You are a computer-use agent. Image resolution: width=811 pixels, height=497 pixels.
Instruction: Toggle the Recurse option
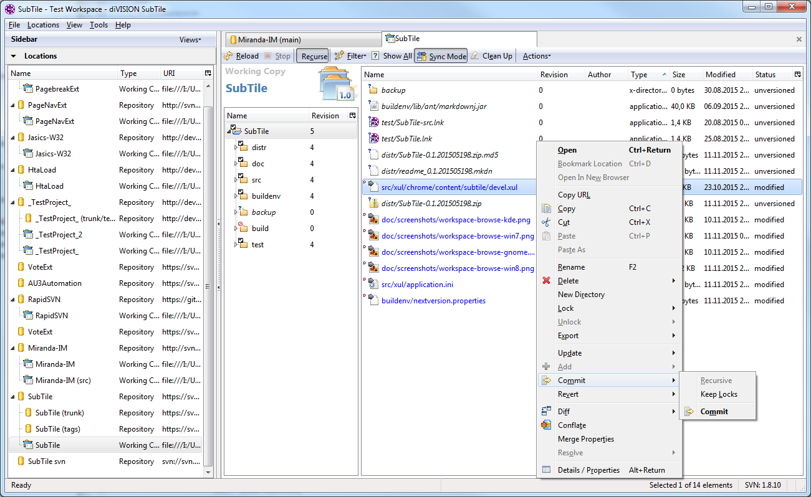pos(312,55)
